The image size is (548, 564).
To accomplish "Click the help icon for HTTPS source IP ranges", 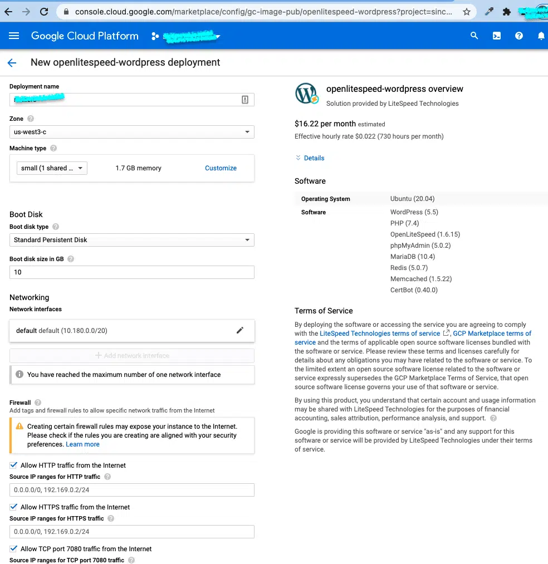I will (111, 518).
